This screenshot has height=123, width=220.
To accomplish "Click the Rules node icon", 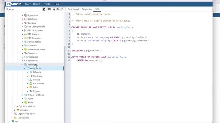I will 31,87.
